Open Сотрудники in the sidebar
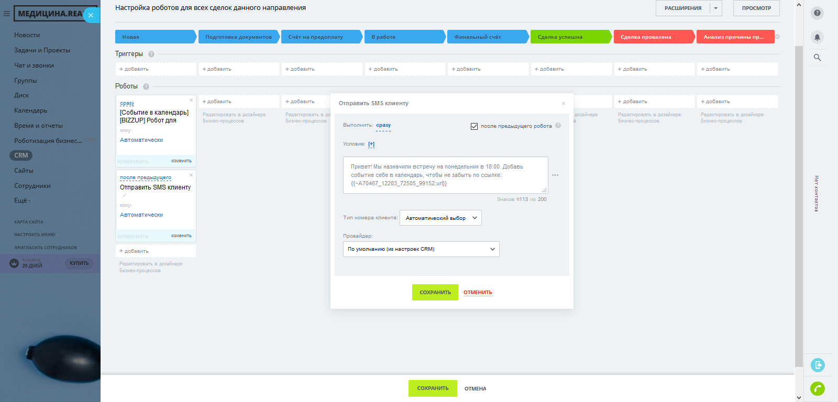 coord(32,186)
